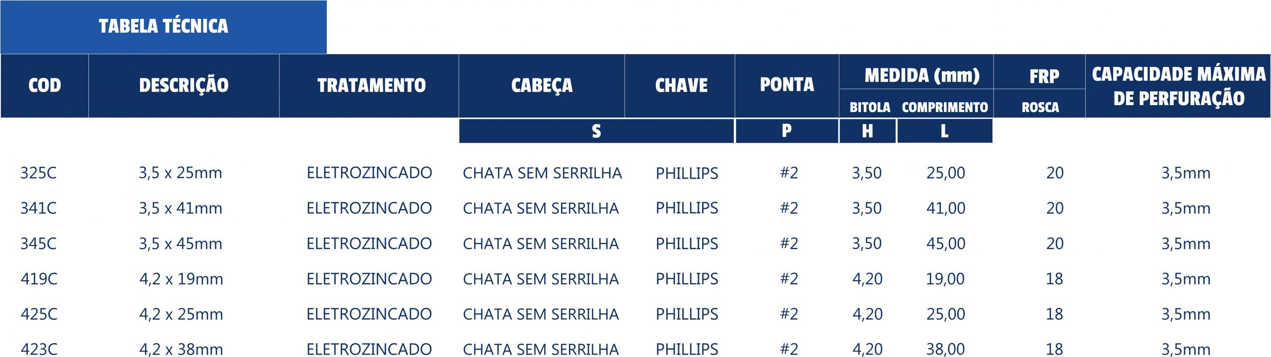The width and height of the screenshot is (1271, 357).
Task: Click the P label box
Action: [x=787, y=131]
